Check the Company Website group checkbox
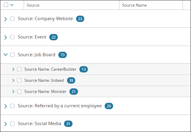 [12, 19]
